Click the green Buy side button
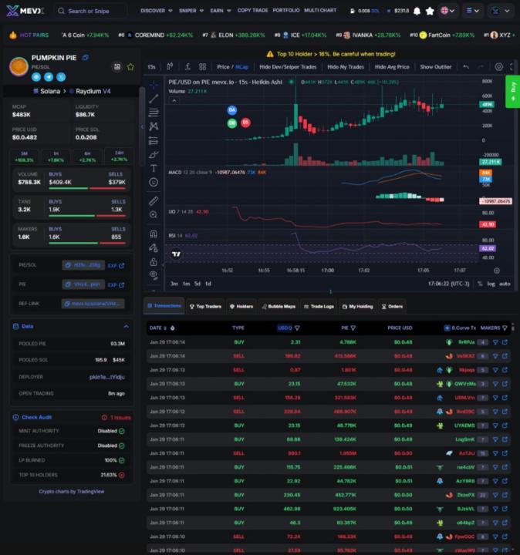 (x=512, y=92)
